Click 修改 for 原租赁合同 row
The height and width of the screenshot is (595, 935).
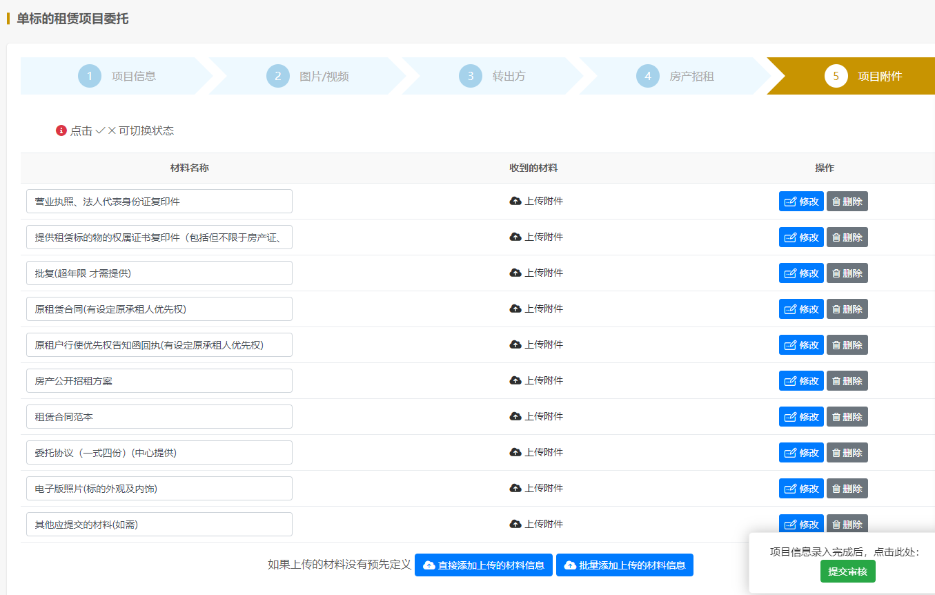(x=801, y=309)
